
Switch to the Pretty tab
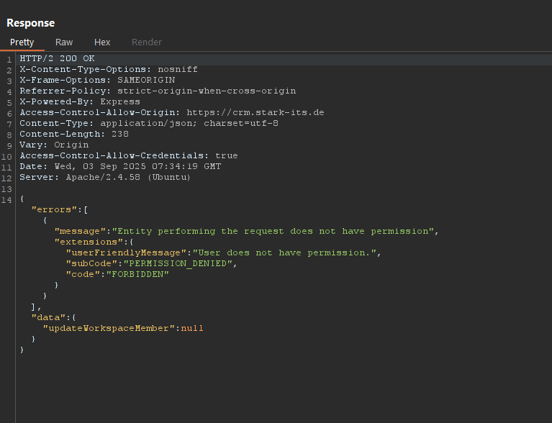(22, 42)
